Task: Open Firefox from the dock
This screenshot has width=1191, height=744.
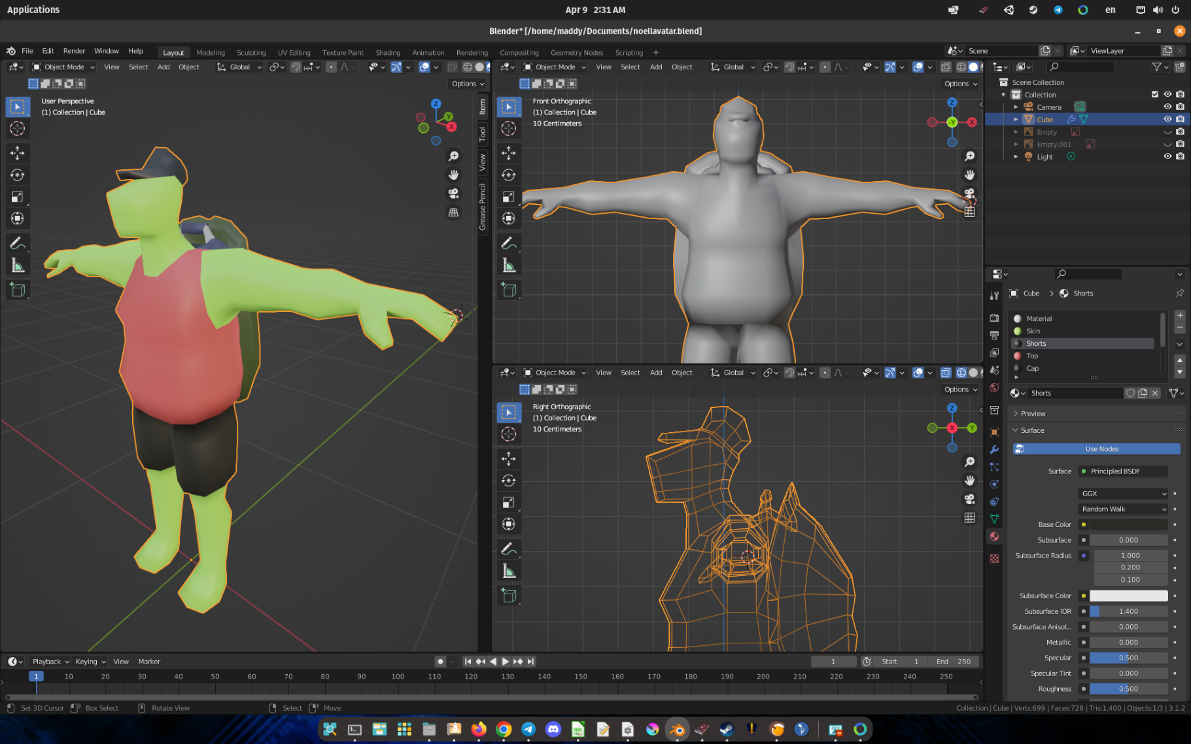Action: 479,729
